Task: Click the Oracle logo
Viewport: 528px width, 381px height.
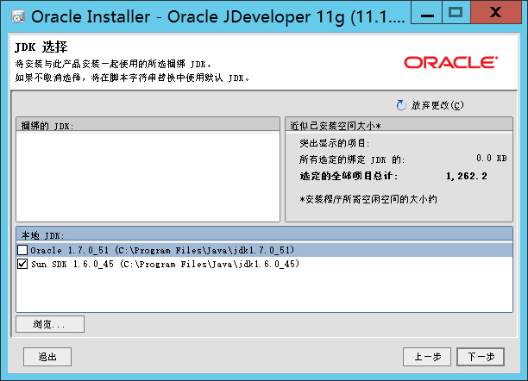Action: (x=451, y=62)
